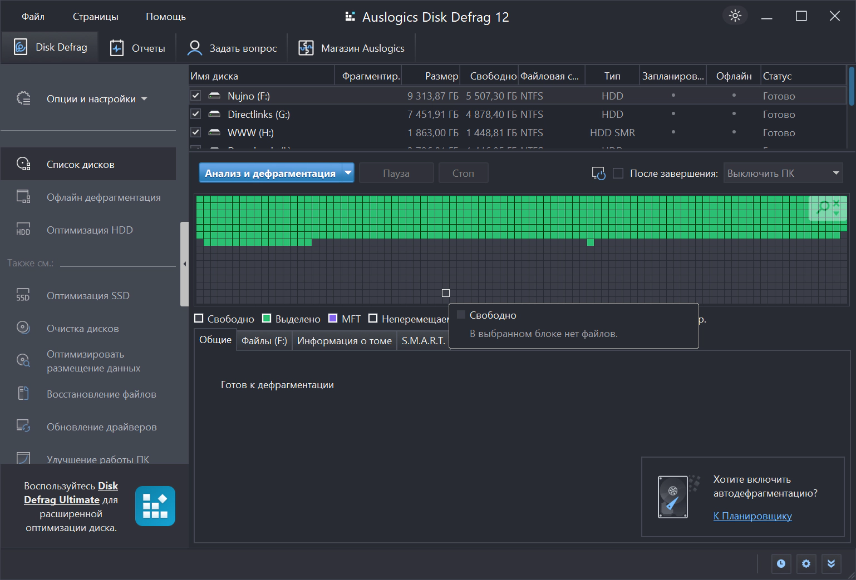Open the defragmentation action dropdown arrow

pos(348,173)
